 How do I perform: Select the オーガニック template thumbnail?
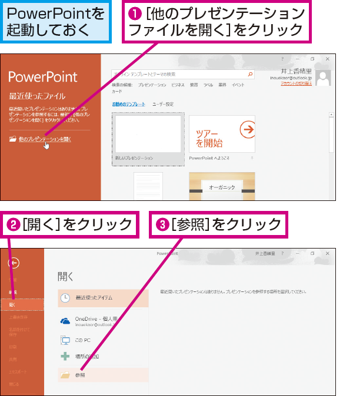222,186
